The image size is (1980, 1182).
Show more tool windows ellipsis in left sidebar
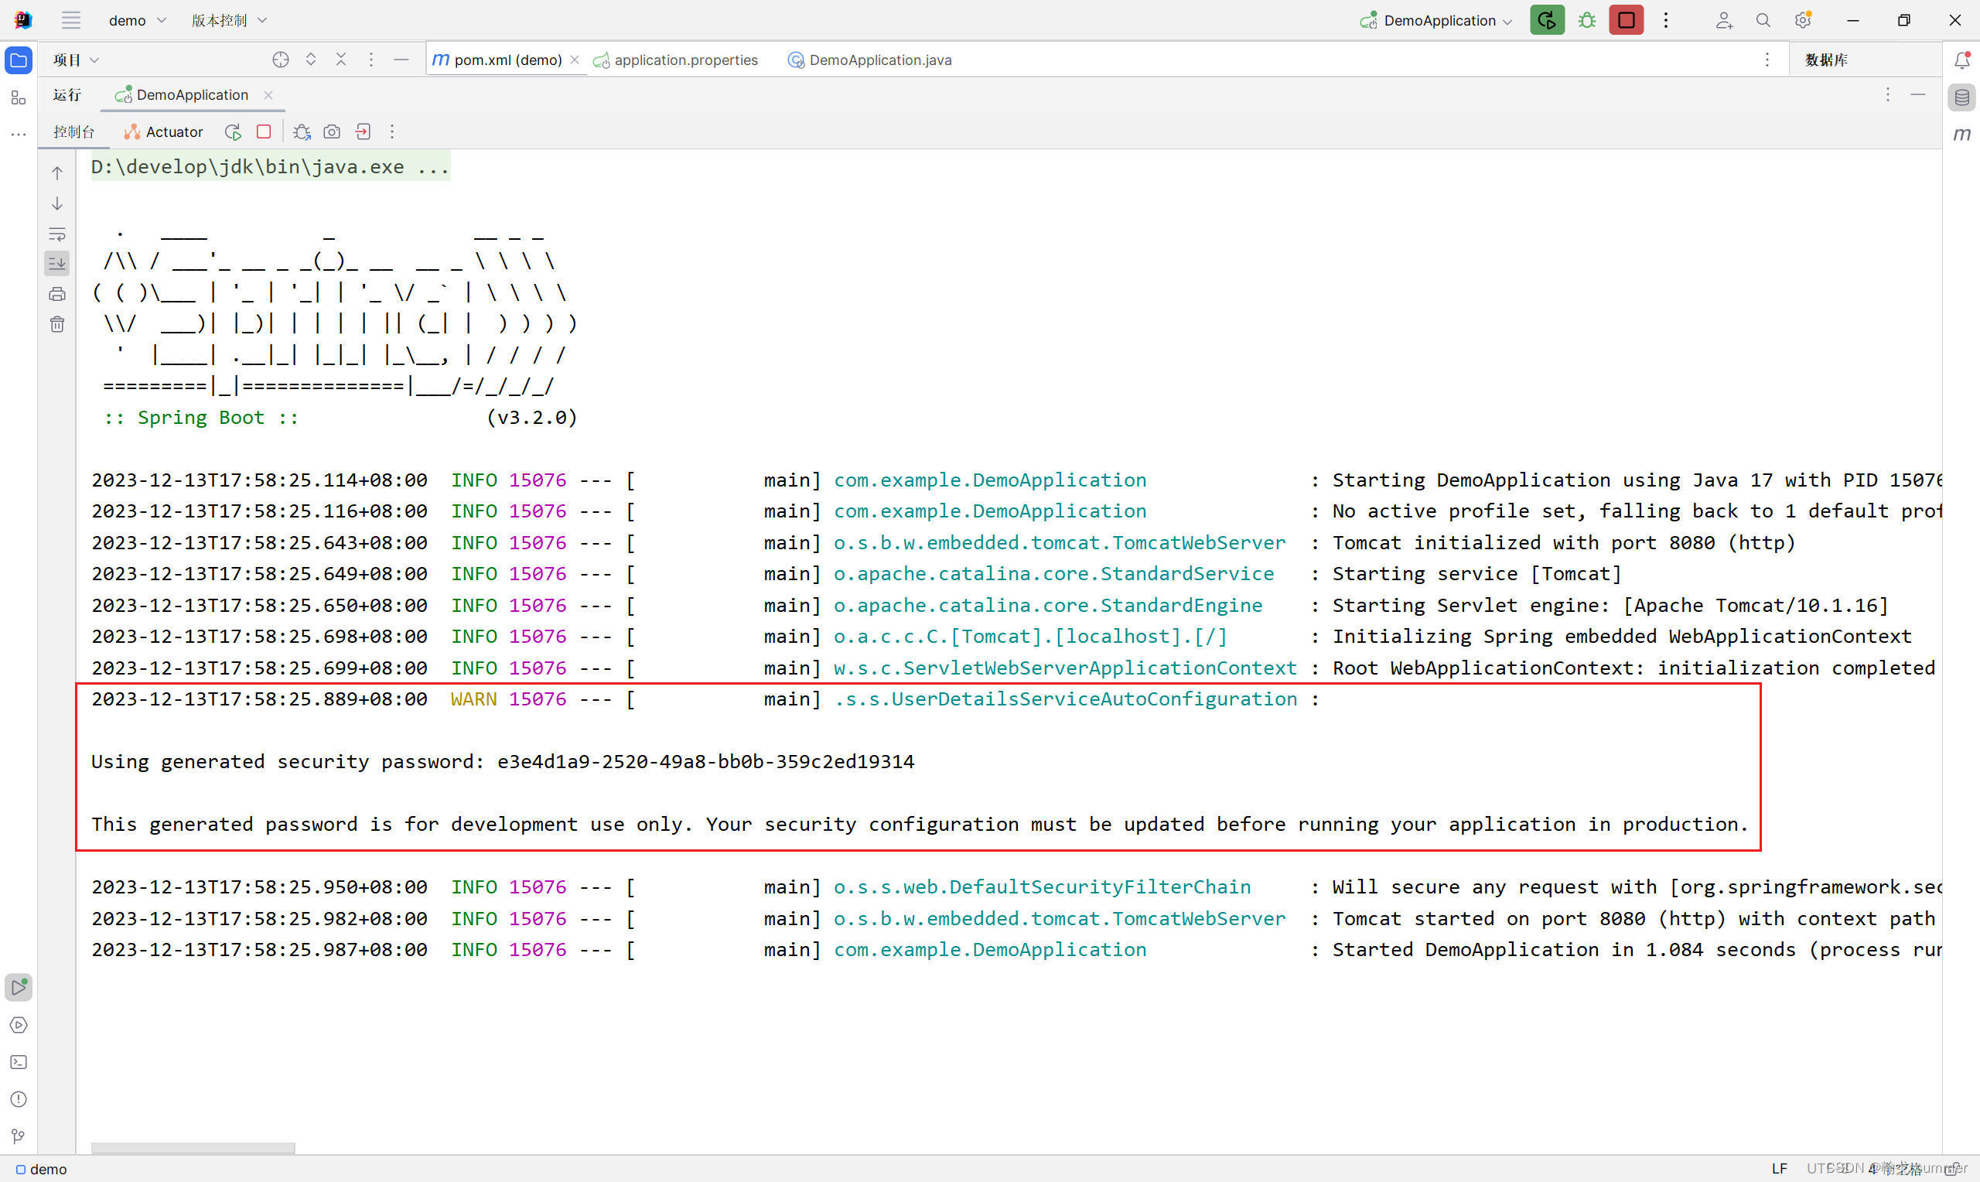tap(19, 135)
